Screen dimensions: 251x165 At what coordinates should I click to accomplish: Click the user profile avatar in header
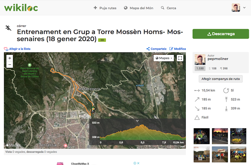tap(236, 8)
